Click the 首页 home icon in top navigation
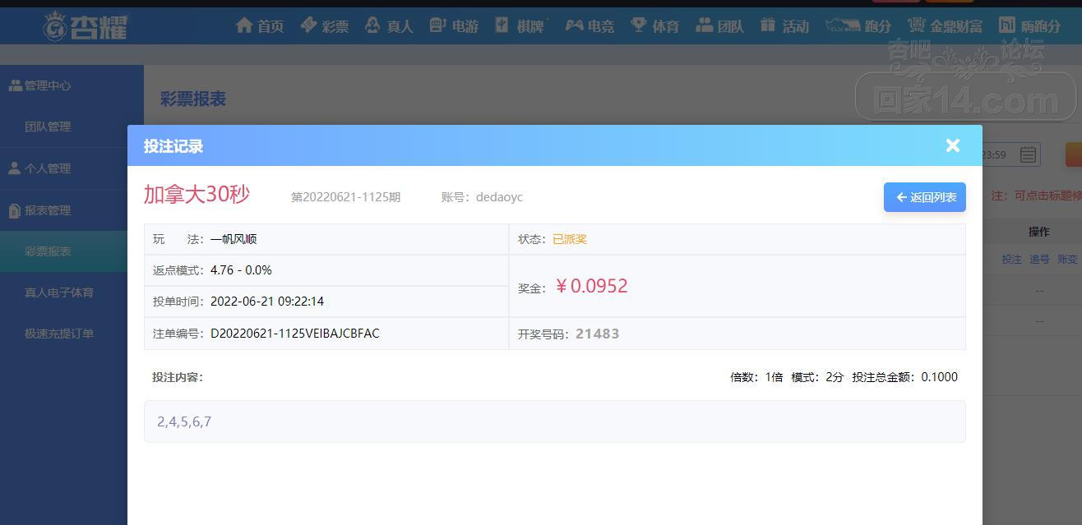The height and width of the screenshot is (525, 1082). (x=259, y=26)
